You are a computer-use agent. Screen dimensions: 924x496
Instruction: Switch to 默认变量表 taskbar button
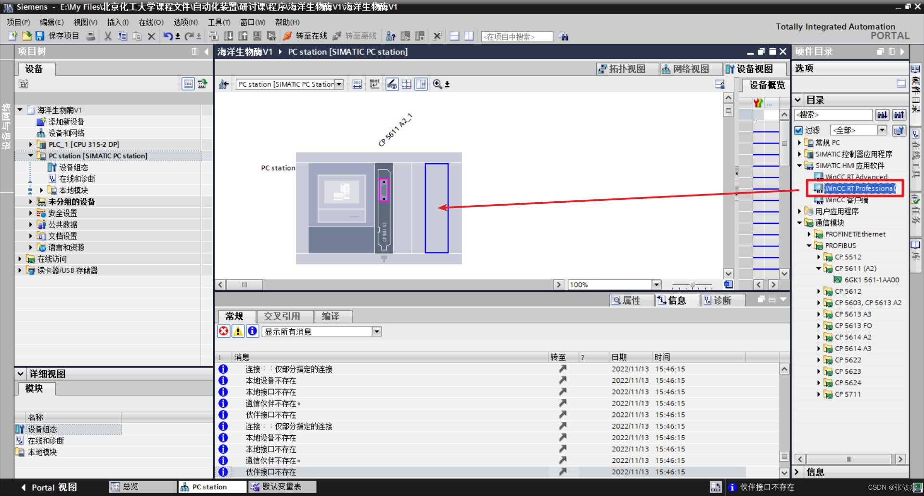point(282,487)
